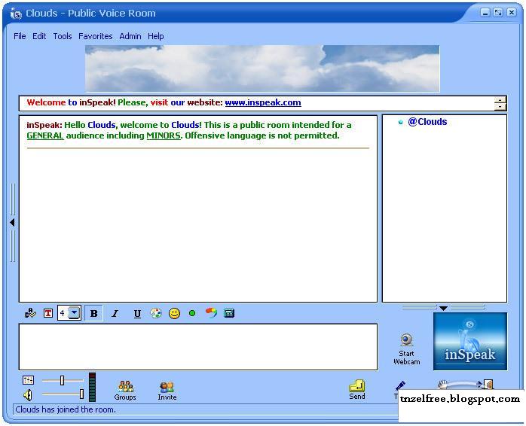526x426 pixels.
Task: Open the red T font settings icon
Action: pyautogui.click(x=48, y=313)
